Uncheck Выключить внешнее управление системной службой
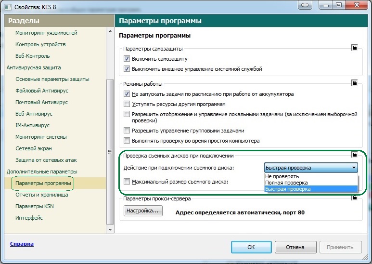Viewport: 372px width, 264px height. click(127, 69)
